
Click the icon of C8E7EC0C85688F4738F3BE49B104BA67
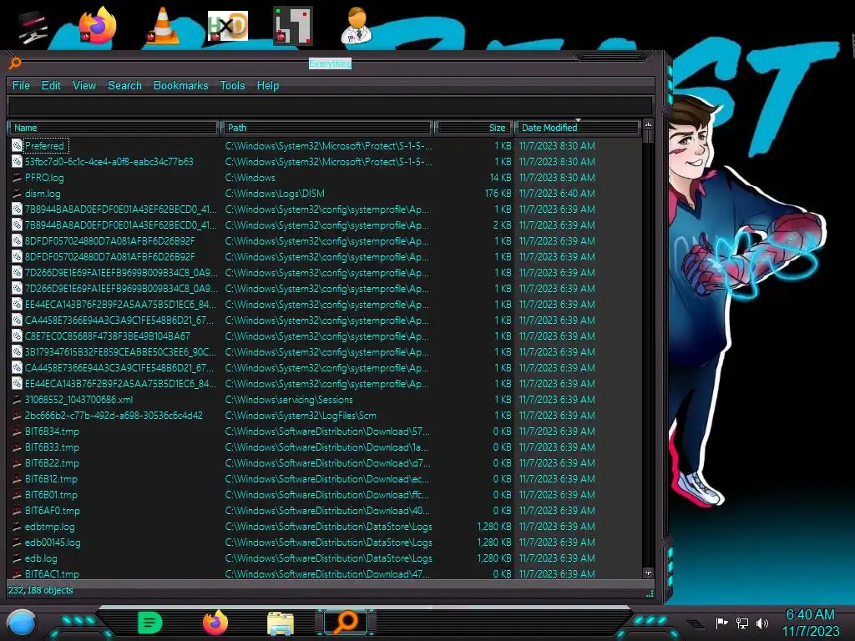click(17, 336)
